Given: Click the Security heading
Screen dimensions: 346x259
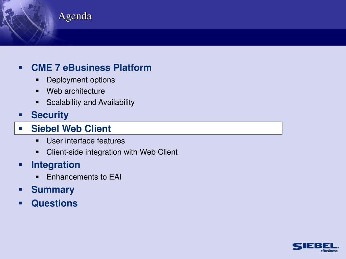Looking at the screenshot, I should [x=50, y=115].
